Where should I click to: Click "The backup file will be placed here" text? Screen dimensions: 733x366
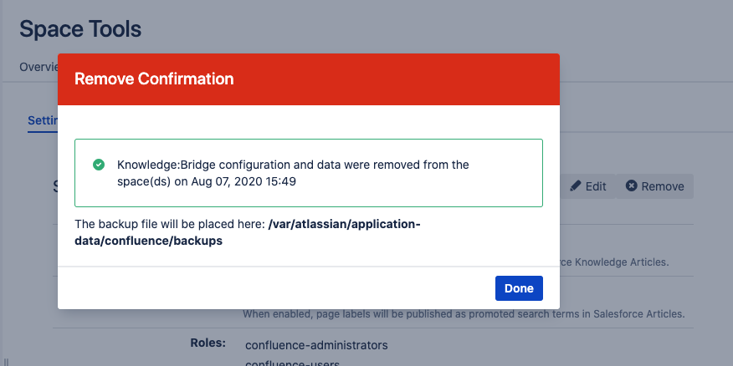click(x=170, y=224)
